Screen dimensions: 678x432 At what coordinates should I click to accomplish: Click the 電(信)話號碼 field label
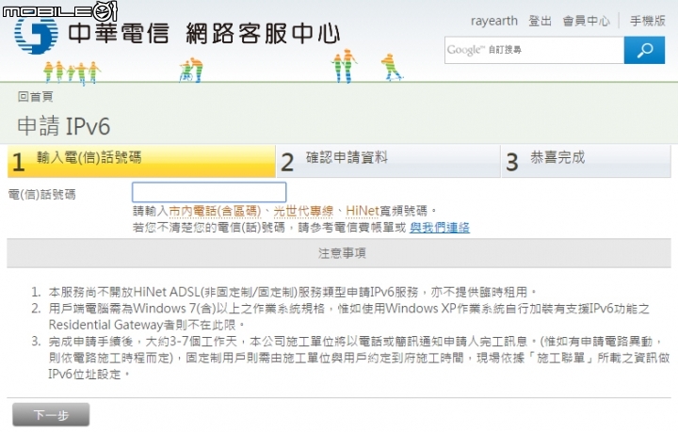click(42, 195)
